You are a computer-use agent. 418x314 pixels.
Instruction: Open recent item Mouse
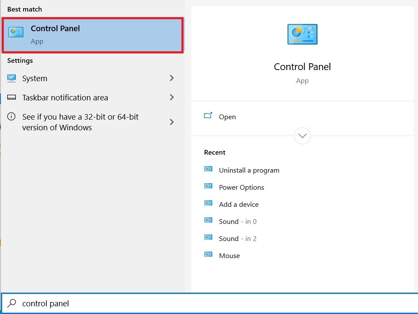229,256
